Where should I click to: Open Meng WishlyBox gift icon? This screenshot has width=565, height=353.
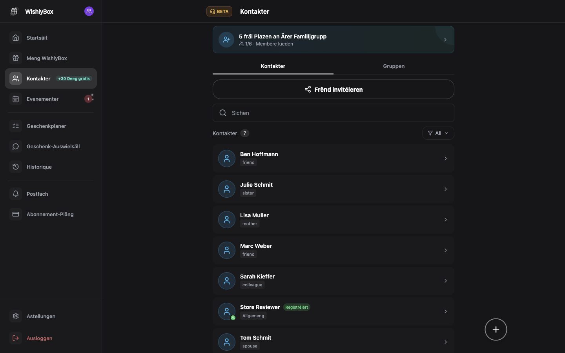16,58
